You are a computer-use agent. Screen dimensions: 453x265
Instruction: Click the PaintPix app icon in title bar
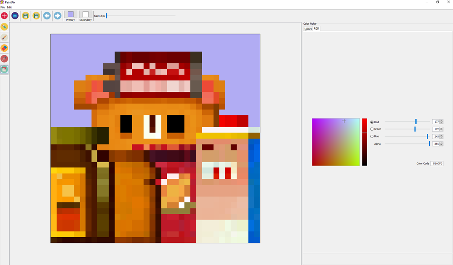pyautogui.click(x=2, y=2)
